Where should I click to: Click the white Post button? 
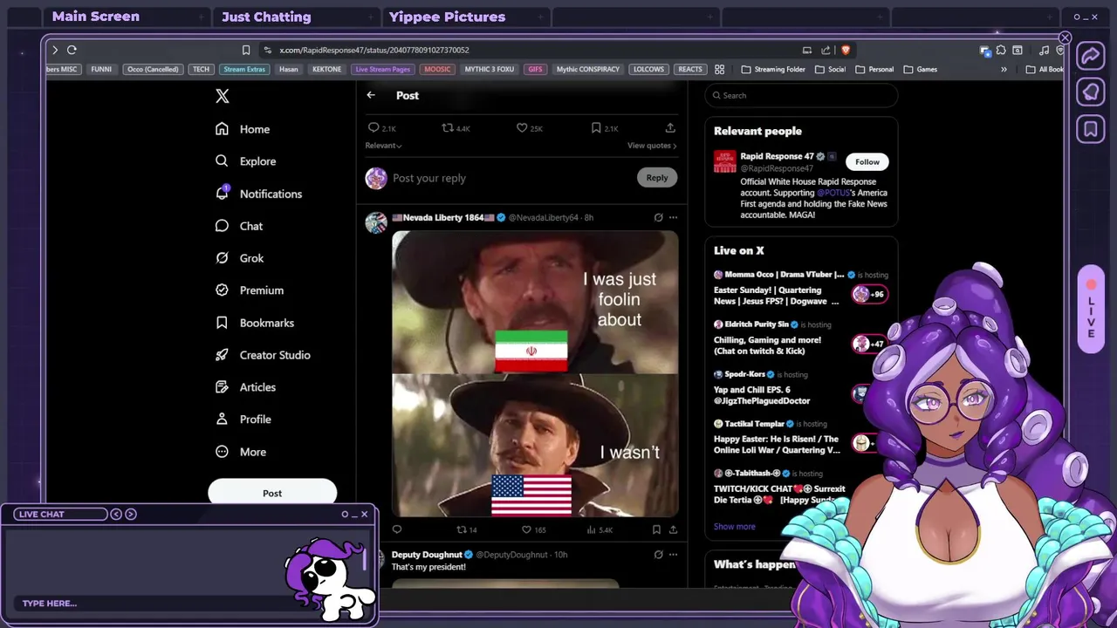[272, 493]
